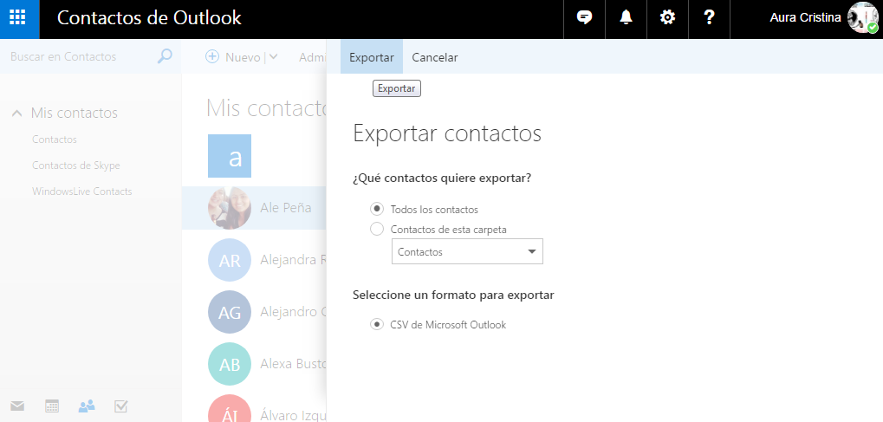This screenshot has width=883, height=422.
Task: Select 'CSV de Microsoft Outlook' format
Action: click(x=377, y=325)
